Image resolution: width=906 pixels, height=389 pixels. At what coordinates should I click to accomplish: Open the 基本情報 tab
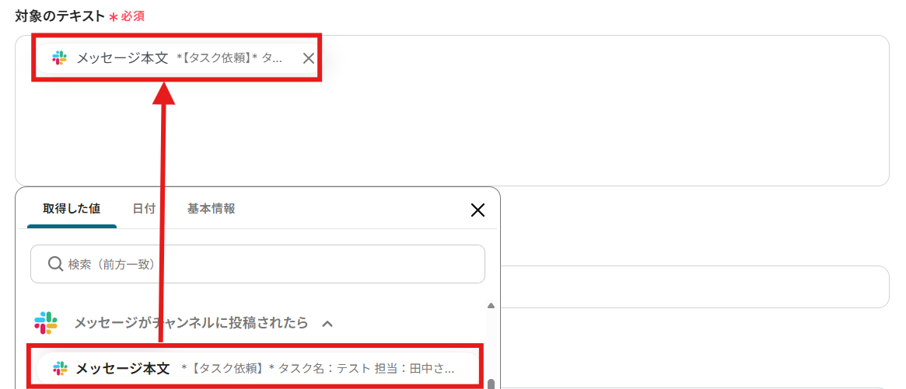click(x=211, y=209)
